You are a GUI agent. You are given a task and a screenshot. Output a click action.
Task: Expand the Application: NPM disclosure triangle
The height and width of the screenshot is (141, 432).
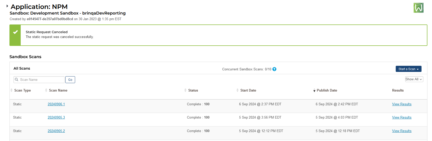click(x=7, y=6)
